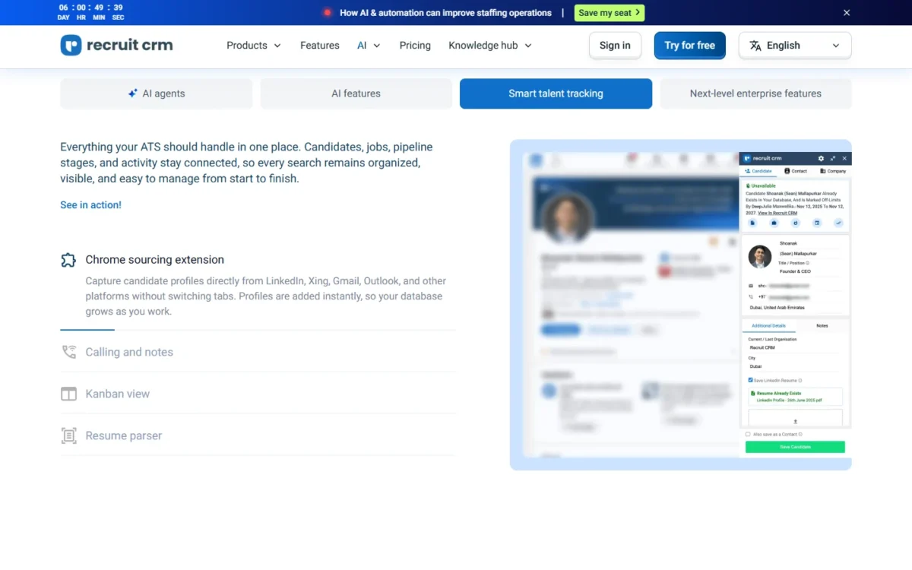Click the Save my seat button
912x570 pixels.
(610, 13)
